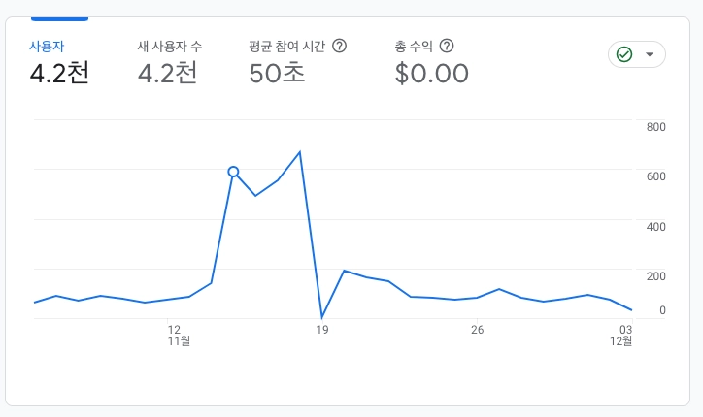Viewport: 703px width, 417px height.
Task: Click the highest peak of the line chart
Action: point(300,152)
